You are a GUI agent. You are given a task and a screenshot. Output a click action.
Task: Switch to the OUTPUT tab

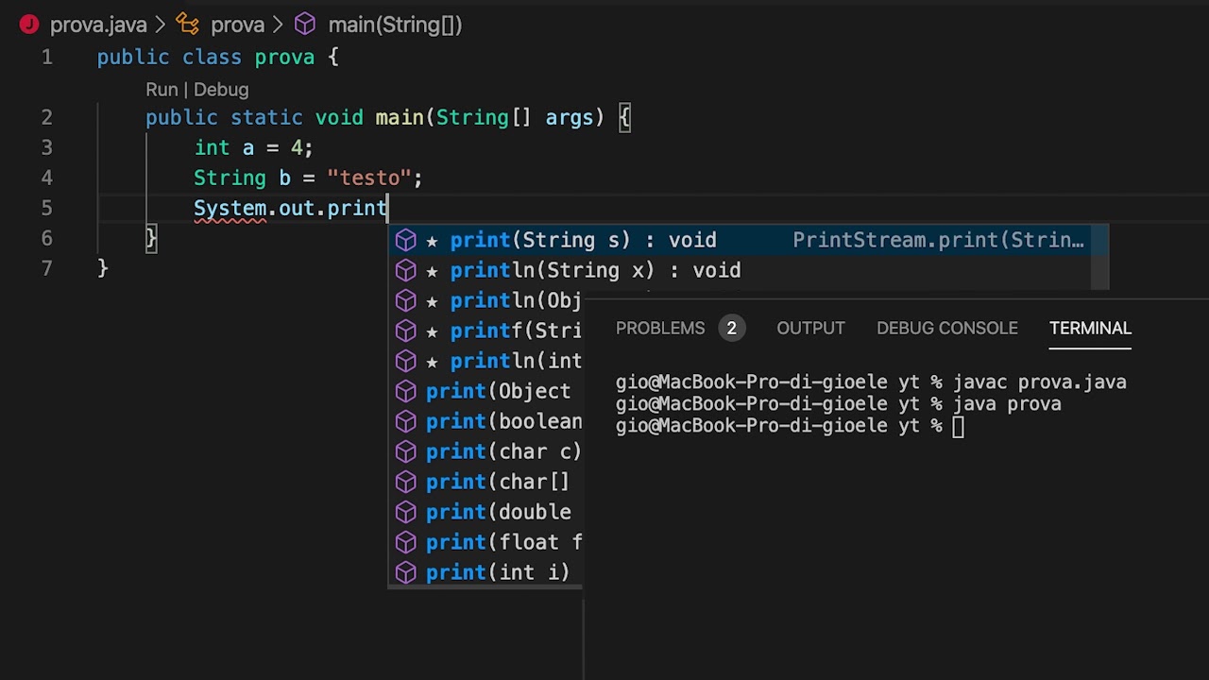pos(810,329)
